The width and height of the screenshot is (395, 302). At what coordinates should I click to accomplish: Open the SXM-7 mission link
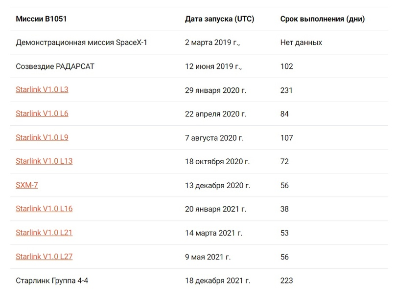click(x=26, y=185)
